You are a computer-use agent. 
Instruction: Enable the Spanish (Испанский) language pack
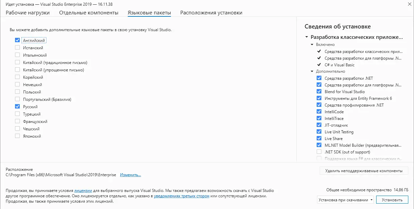pyautogui.click(x=17, y=48)
